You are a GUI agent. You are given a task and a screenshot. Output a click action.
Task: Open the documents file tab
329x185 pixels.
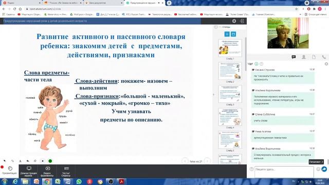(x=314, y=57)
